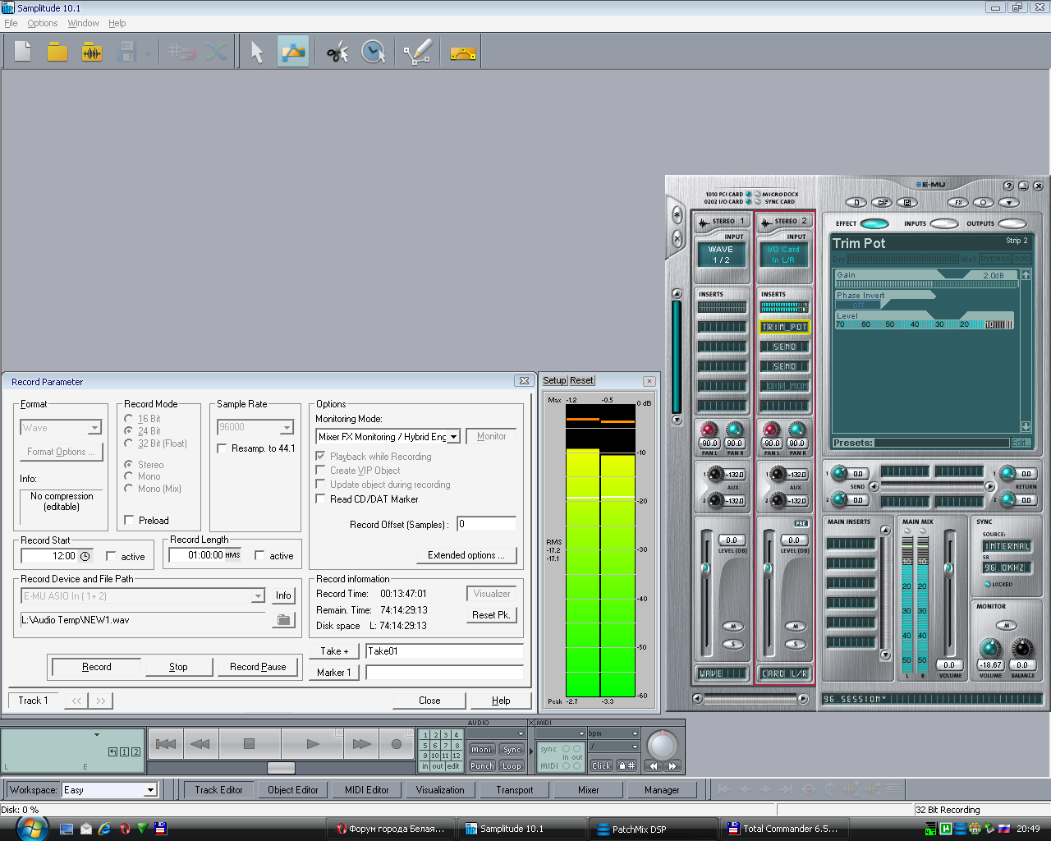1051x841 pixels.
Task: Select the 16 Bit record mode
Action: tap(129, 419)
